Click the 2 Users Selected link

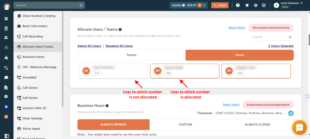click(x=281, y=46)
